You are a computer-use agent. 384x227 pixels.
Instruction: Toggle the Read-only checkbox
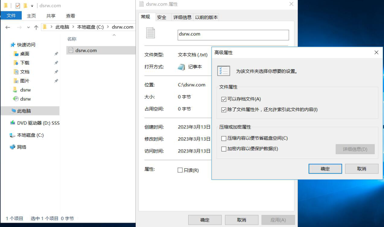pyautogui.click(x=180, y=170)
